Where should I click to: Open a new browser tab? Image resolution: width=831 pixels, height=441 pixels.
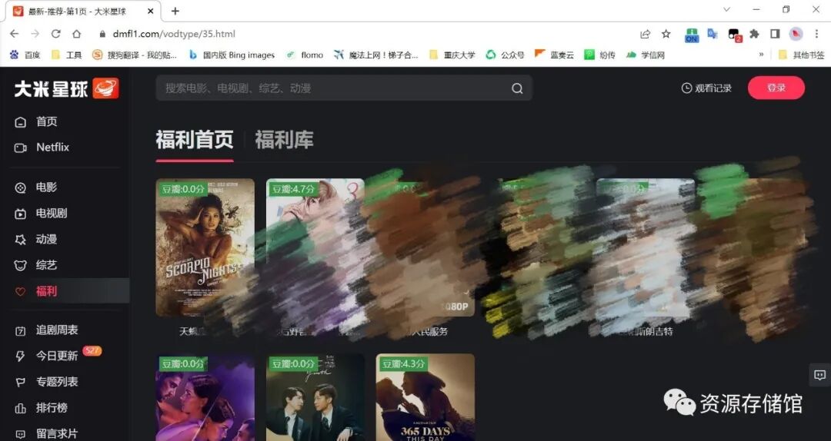(175, 11)
